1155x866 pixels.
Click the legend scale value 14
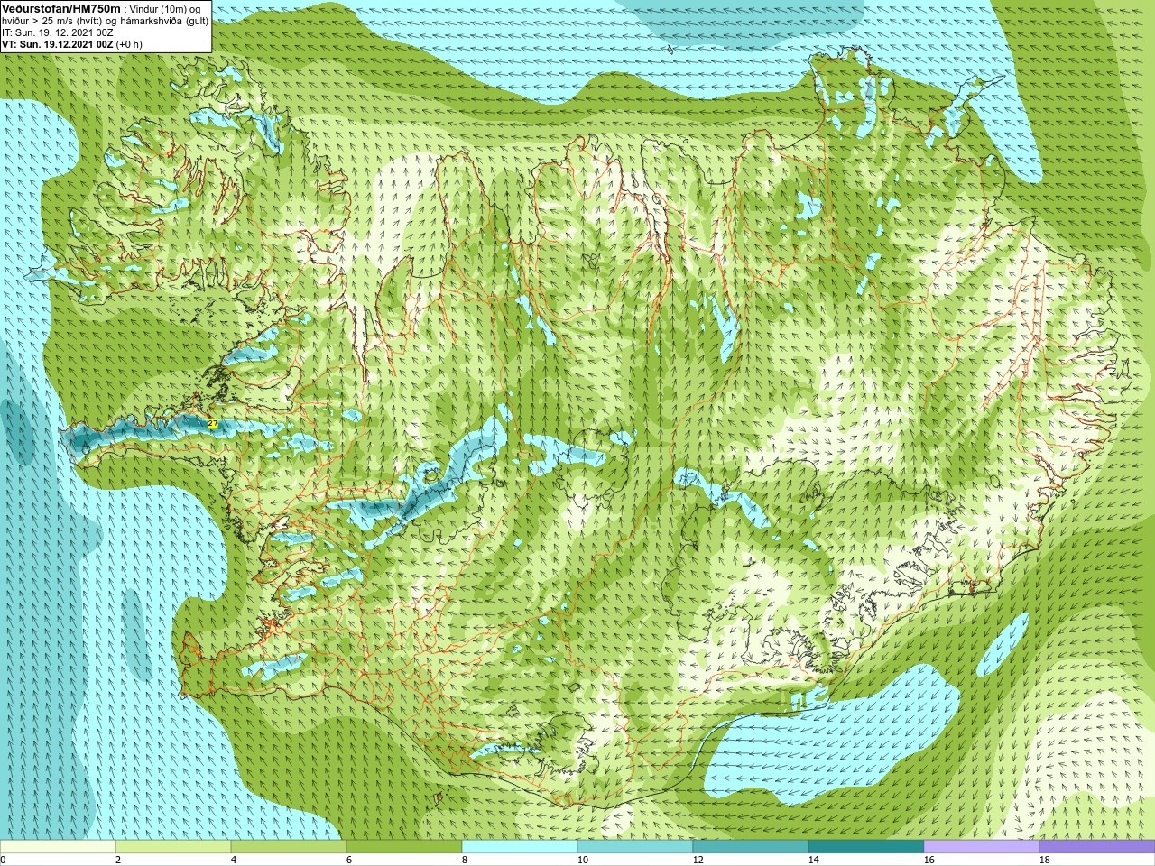[814, 861]
